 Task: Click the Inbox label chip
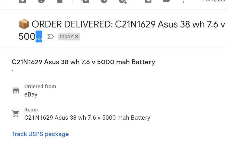coord(66,36)
